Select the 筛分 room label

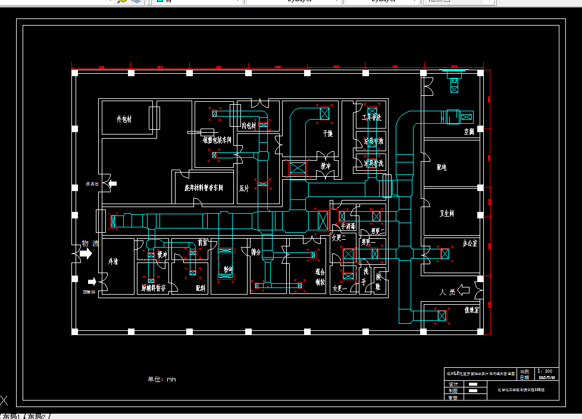pos(256,252)
